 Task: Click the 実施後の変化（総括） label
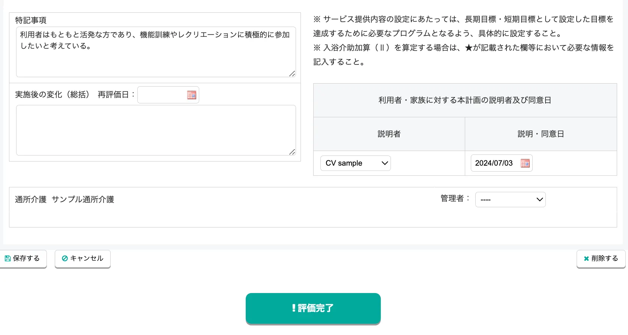(53, 94)
